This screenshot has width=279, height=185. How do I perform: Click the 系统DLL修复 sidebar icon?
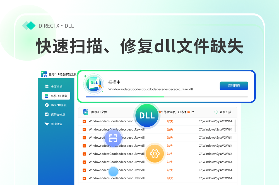(x=47, y=96)
